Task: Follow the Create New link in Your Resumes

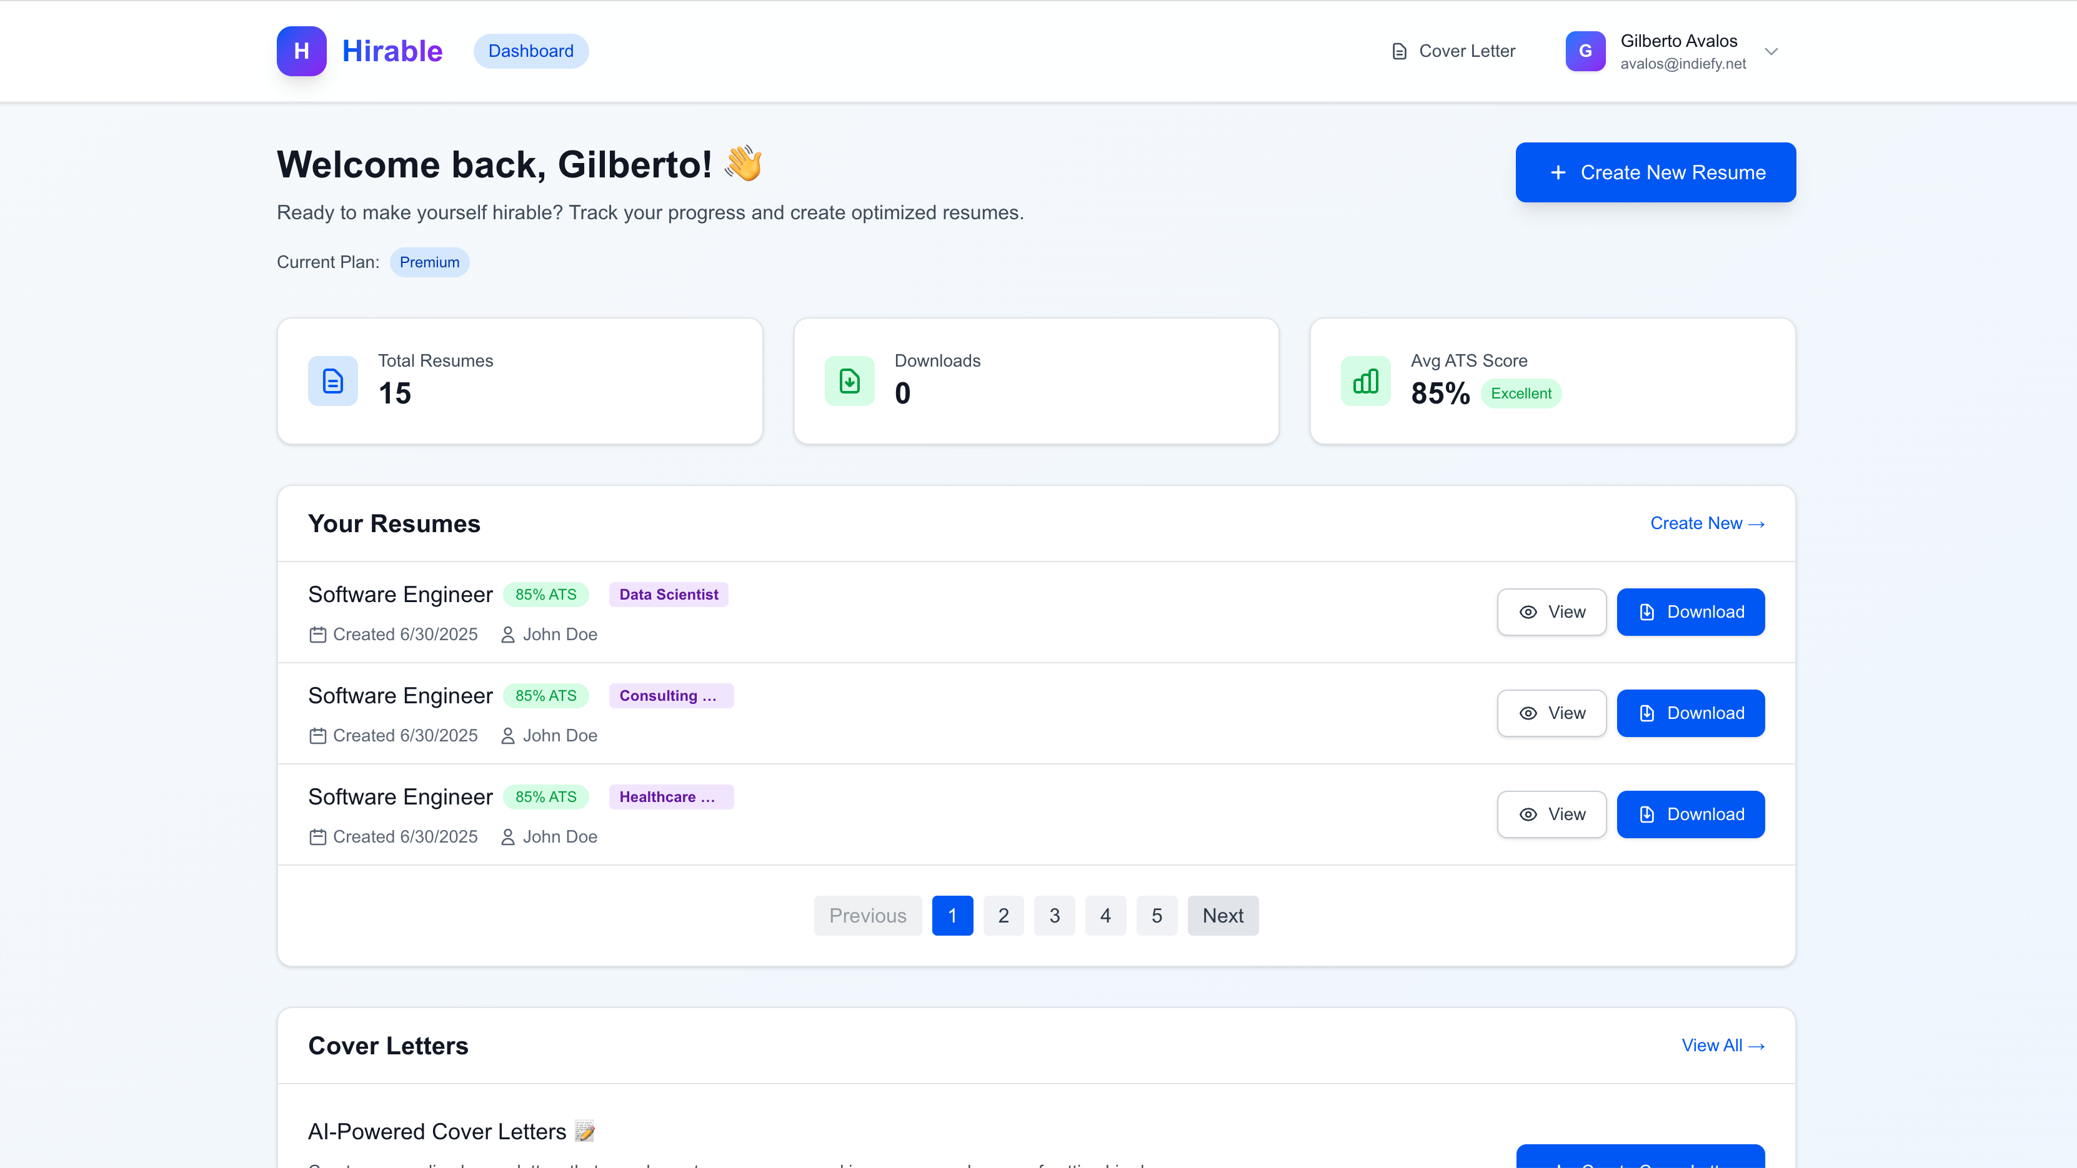Action: click(x=1707, y=523)
